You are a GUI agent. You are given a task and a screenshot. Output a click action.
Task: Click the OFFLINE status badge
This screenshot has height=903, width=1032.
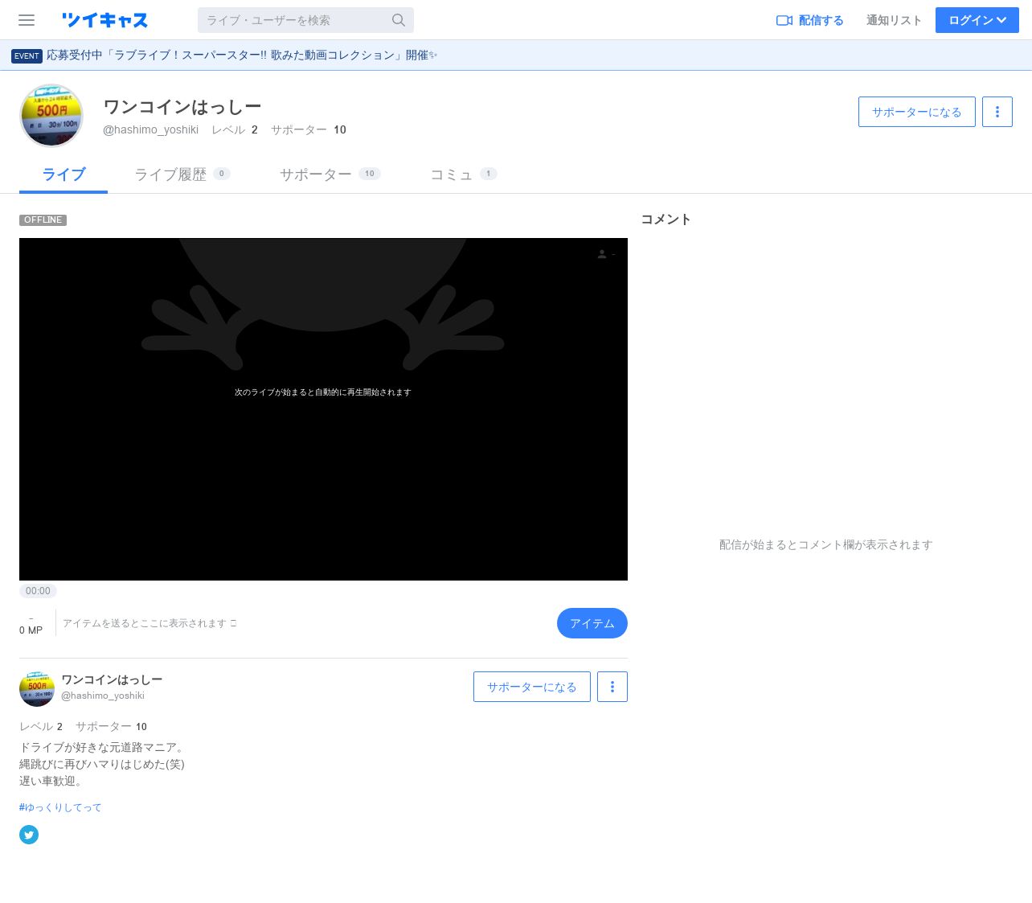coord(43,220)
